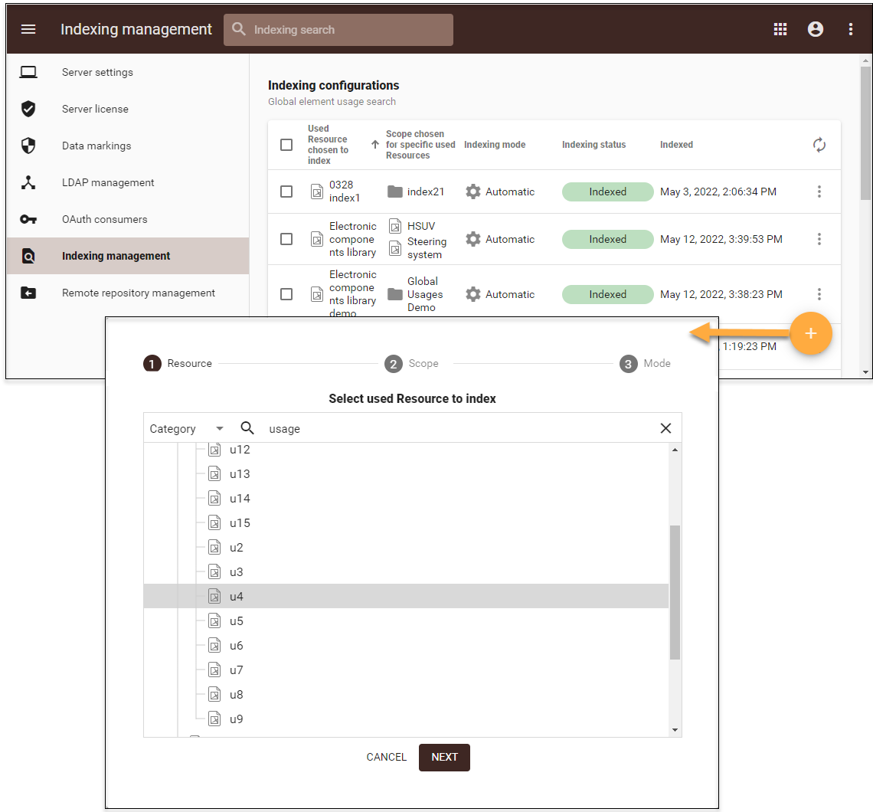
Task: Click the Server license shield icon
Action: [28, 109]
